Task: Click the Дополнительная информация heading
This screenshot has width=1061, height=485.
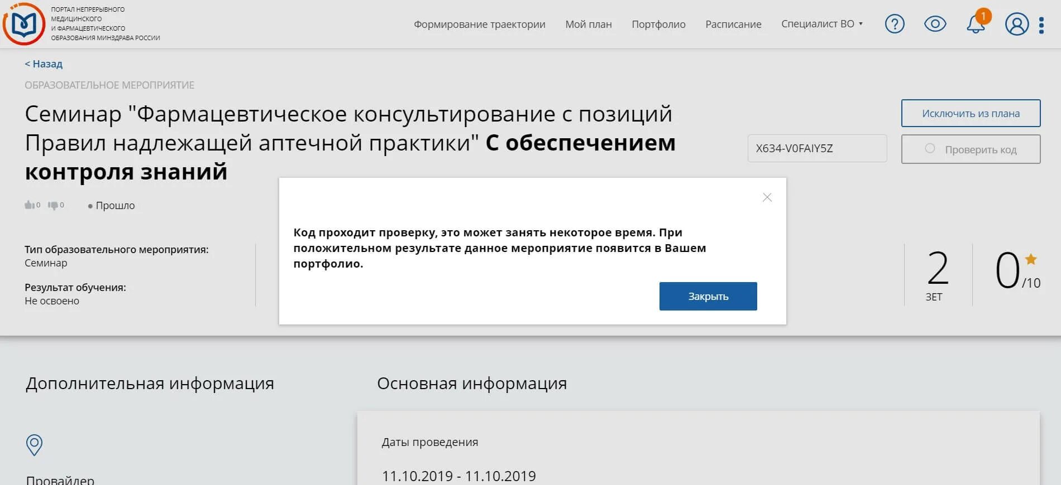Action: pyautogui.click(x=150, y=384)
